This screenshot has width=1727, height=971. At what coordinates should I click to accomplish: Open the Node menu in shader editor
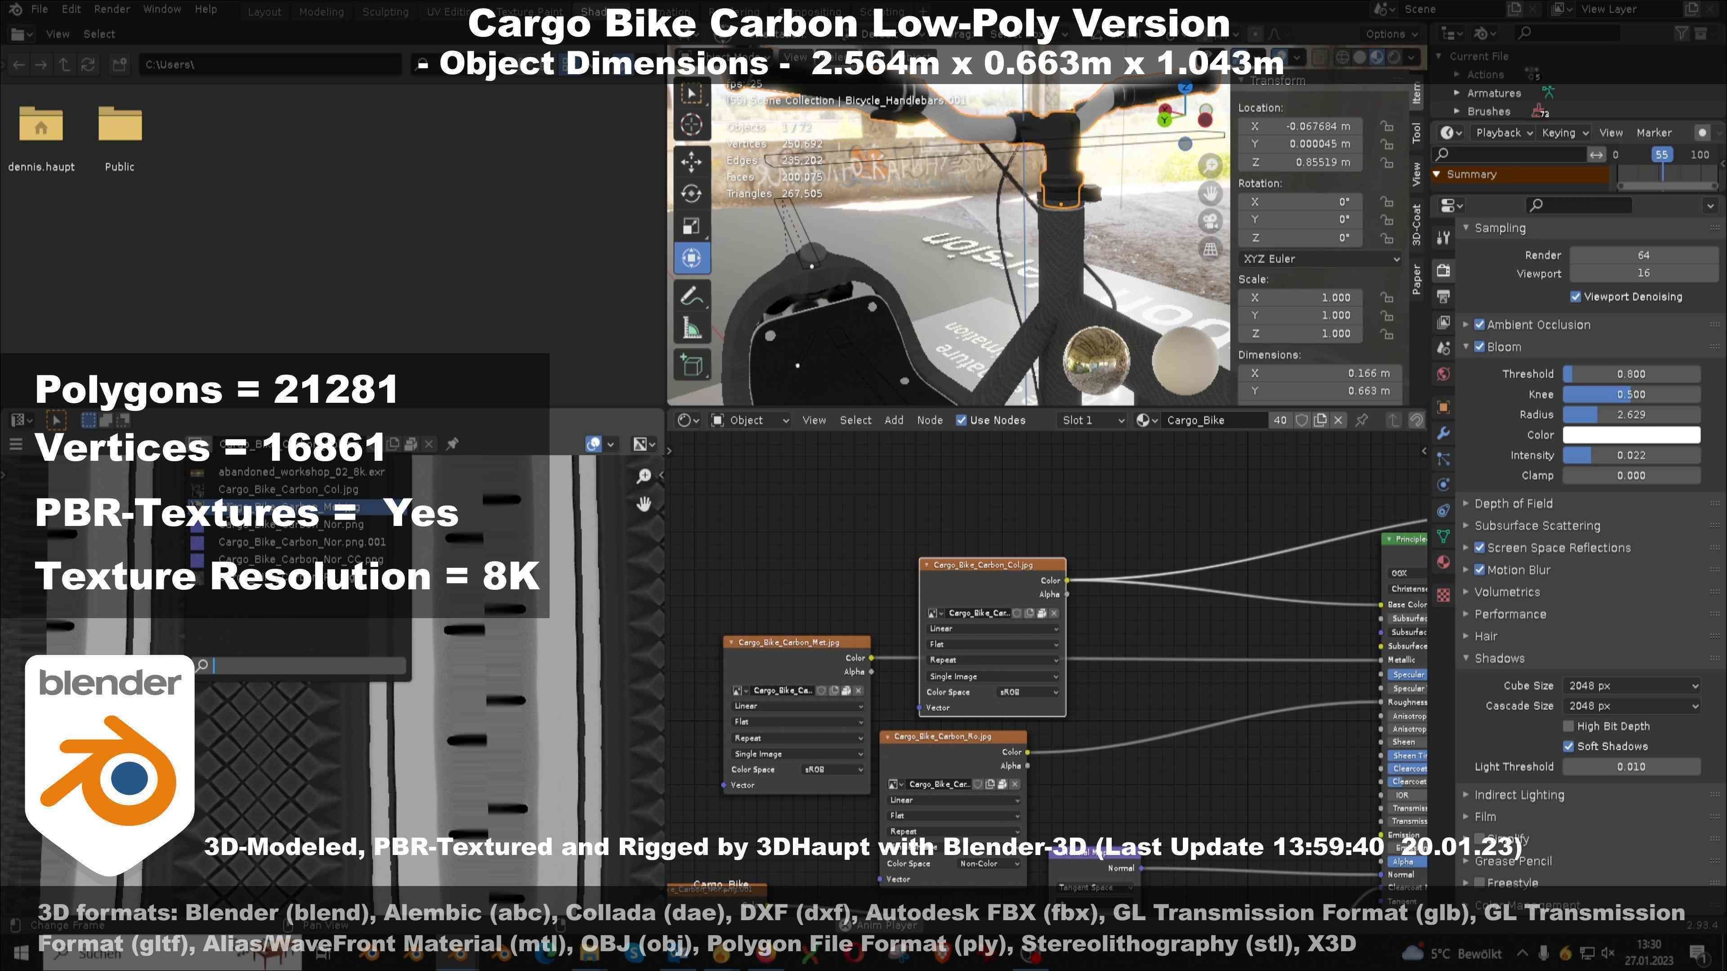point(929,420)
